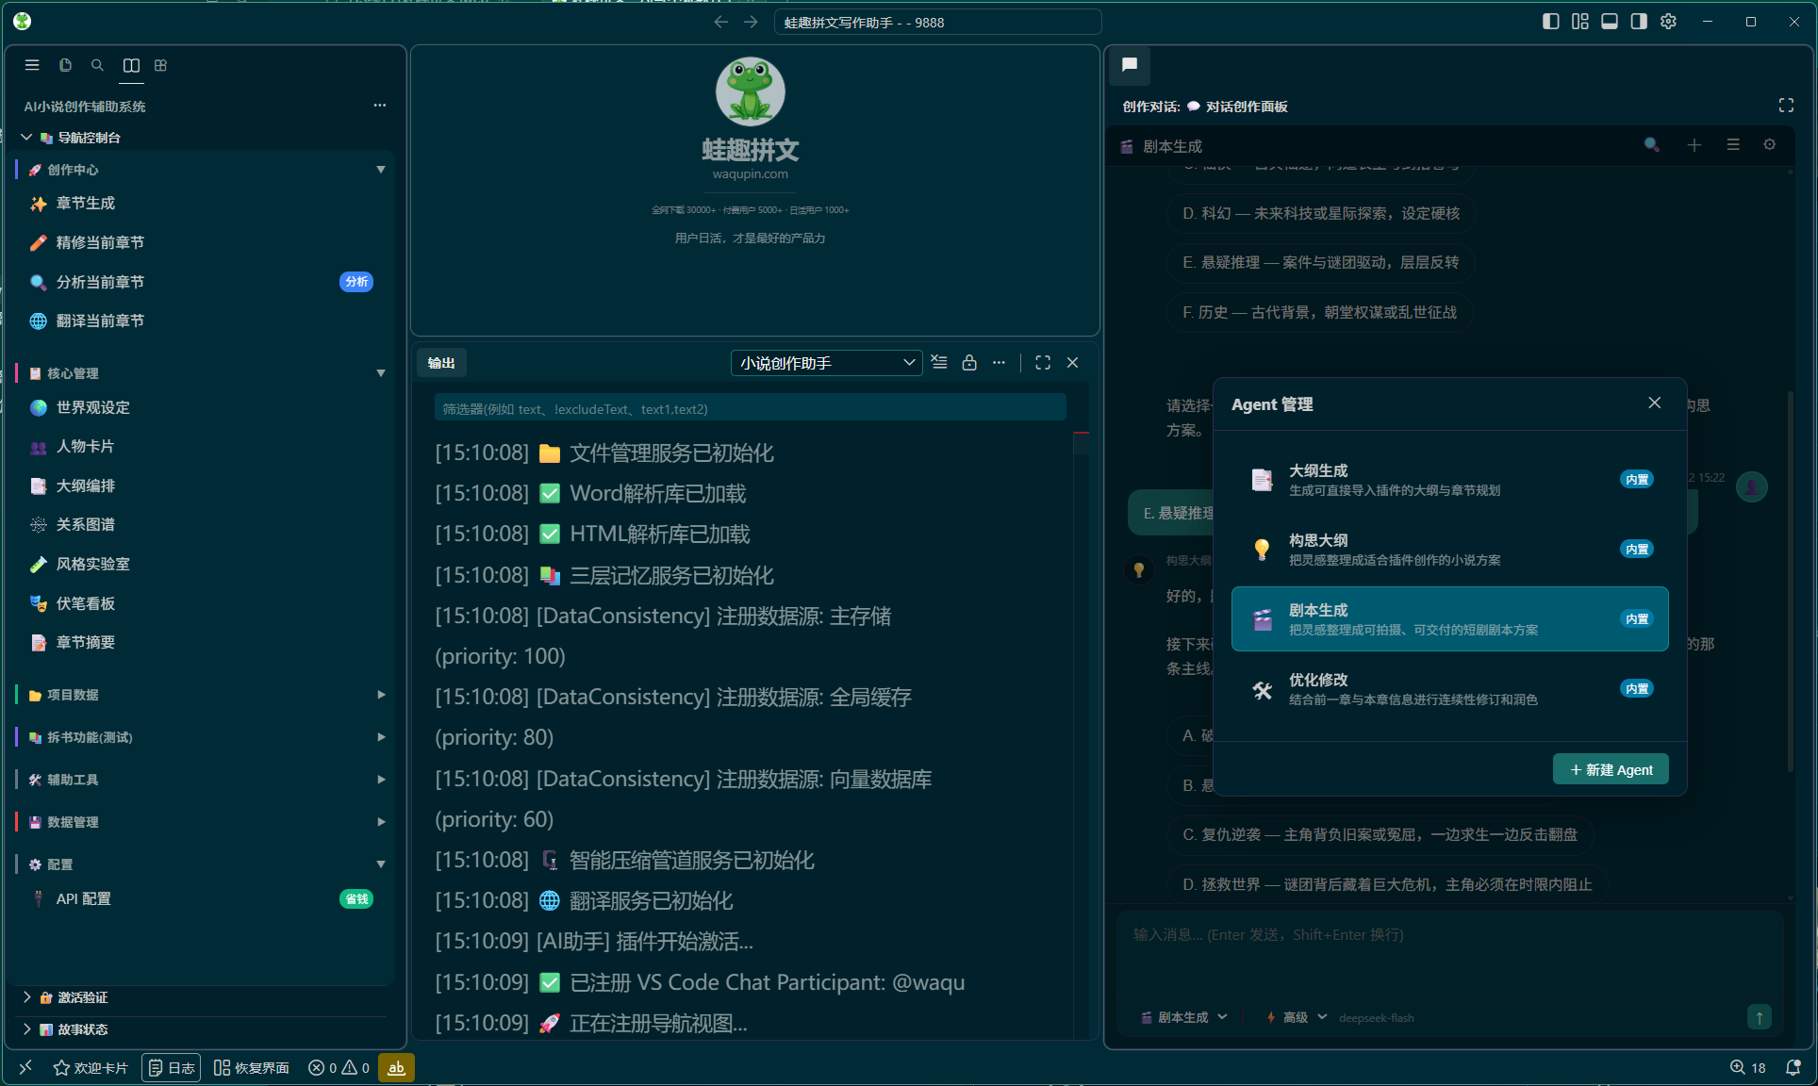This screenshot has height=1086, width=1818.
Task: Open the 小说创作助手 output channel dropdown
Action: tap(826, 363)
